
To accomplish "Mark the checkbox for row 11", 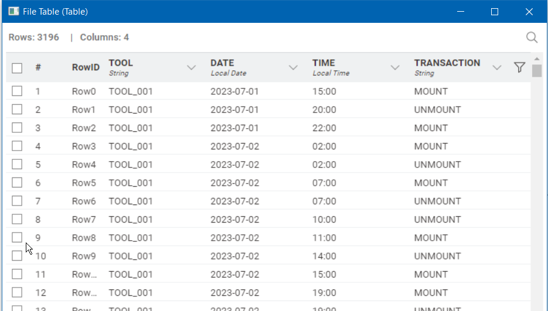I will (17, 274).
